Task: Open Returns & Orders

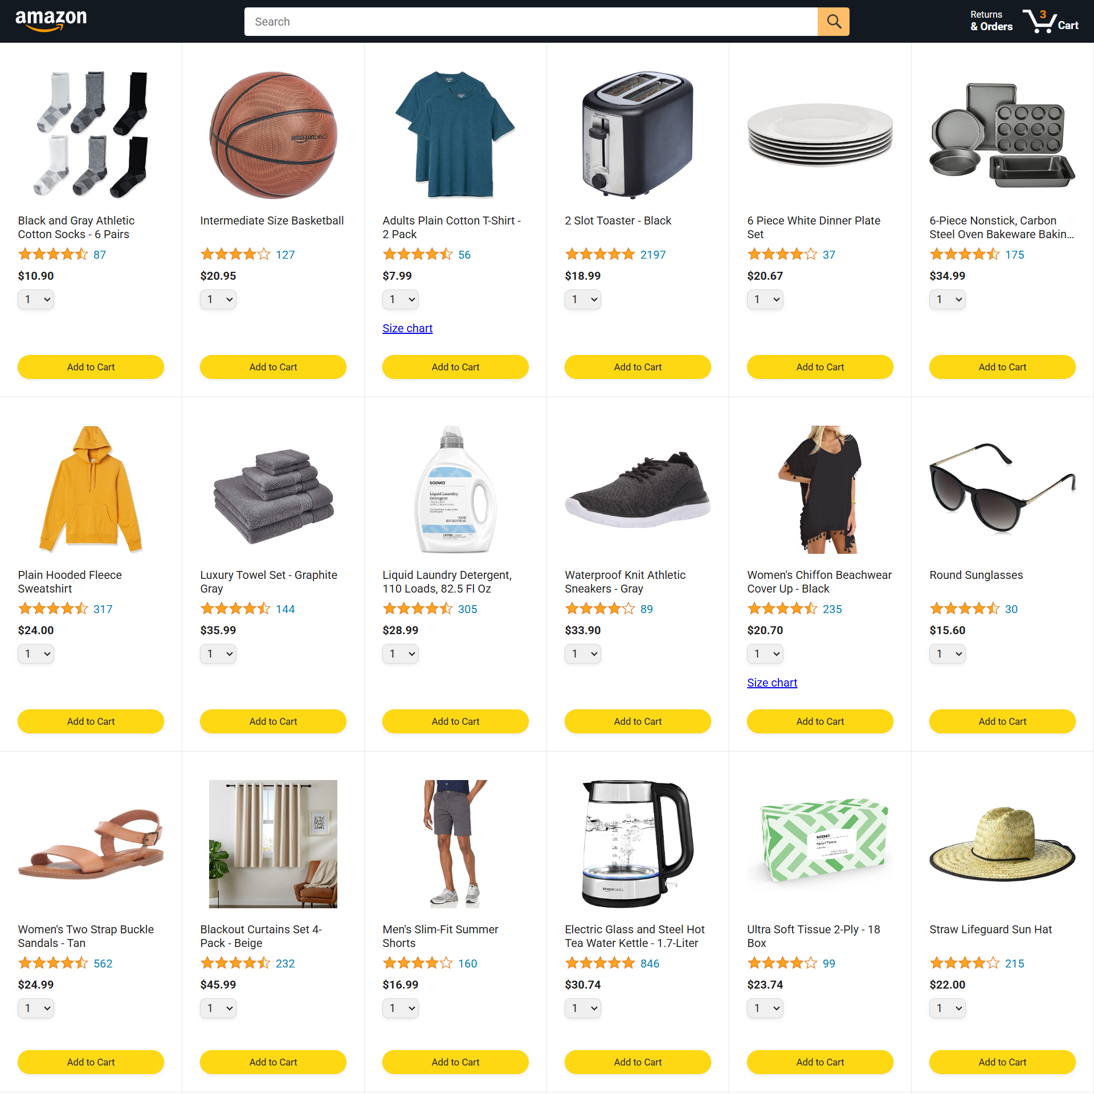Action: 991,21
